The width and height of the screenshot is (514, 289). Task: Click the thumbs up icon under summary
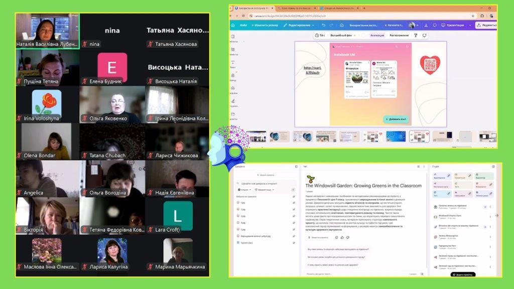pos(342,237)
